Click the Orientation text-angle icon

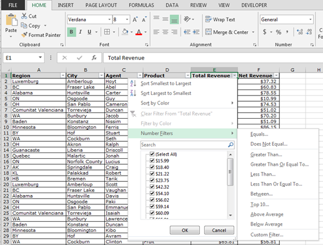pos(187,19)
